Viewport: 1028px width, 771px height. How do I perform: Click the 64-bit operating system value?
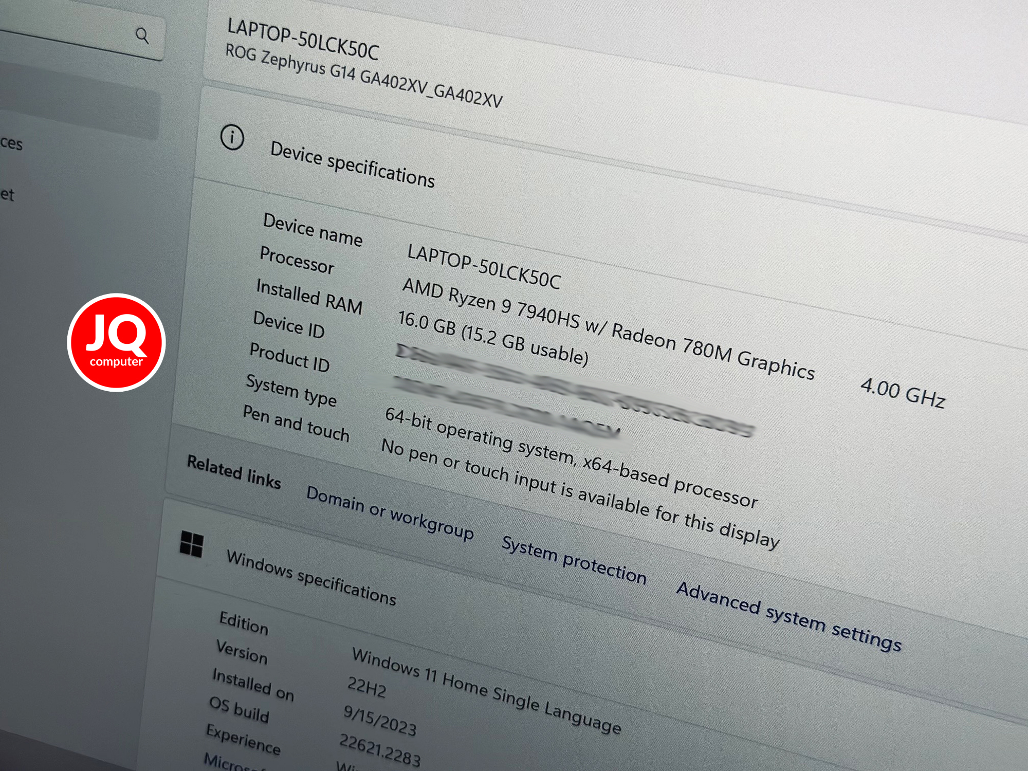pos(572,457)
